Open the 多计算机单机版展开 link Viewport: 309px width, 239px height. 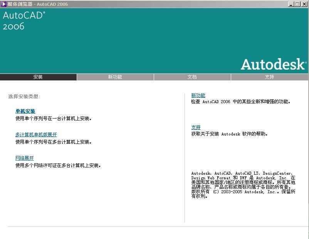pyautogui.click(x=36, y=135)
